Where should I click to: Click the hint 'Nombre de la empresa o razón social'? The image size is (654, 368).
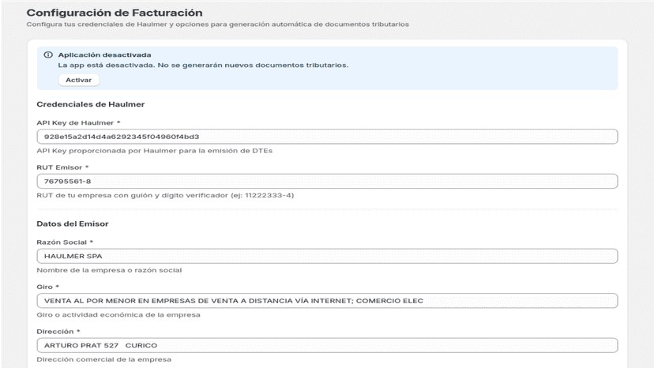point(109,270)
